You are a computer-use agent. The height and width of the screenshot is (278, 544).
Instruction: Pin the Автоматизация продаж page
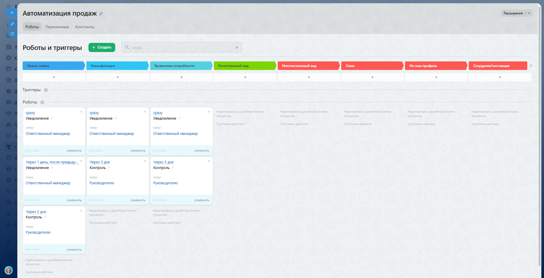(x=101, y=14)
